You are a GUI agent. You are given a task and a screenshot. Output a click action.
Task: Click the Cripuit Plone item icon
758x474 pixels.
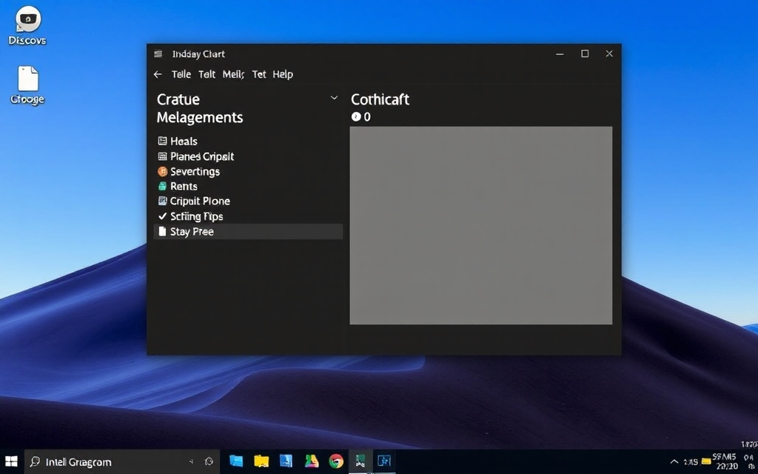tap(162, 201)
